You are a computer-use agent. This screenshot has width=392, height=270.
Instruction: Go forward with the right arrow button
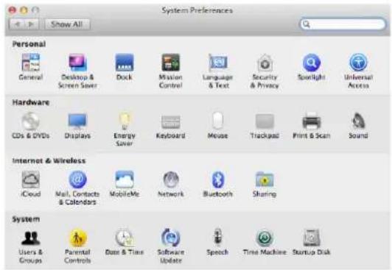pyautogui.click(x=32, y=24)
